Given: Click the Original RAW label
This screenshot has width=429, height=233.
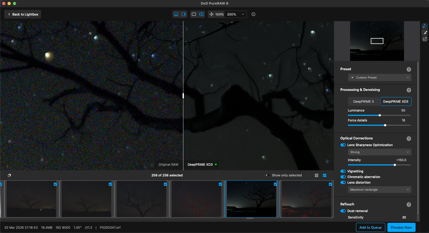Looking at the screenshot, I should tap(168, 165).
